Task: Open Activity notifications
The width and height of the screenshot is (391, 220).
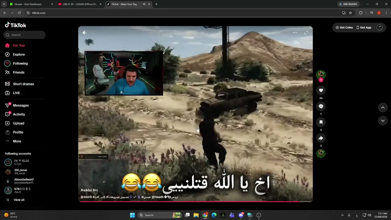Action: (x=19, y=114)
